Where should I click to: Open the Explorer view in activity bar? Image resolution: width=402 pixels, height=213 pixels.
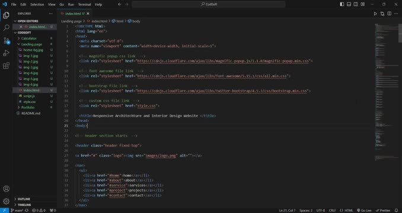[6, 15]
